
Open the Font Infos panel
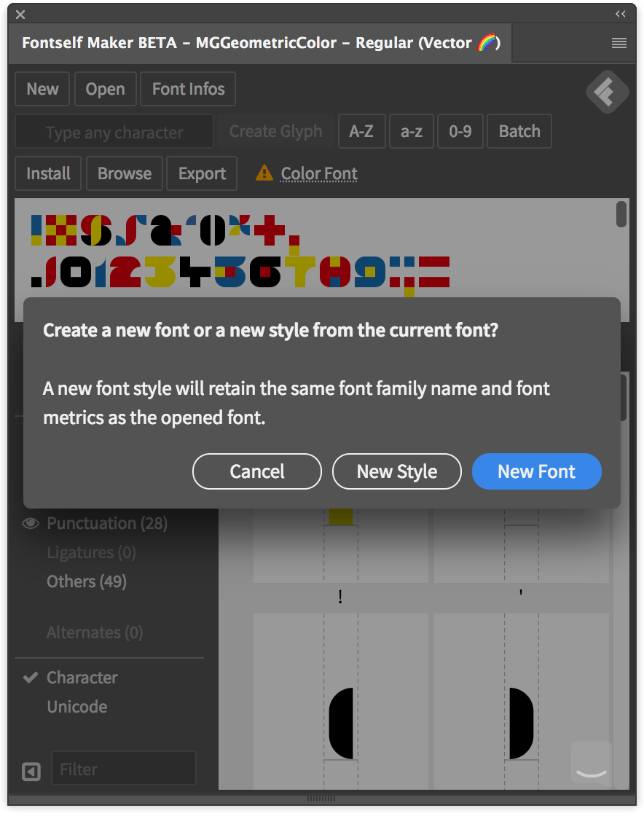pyautogui.click(x=188, y=89)
